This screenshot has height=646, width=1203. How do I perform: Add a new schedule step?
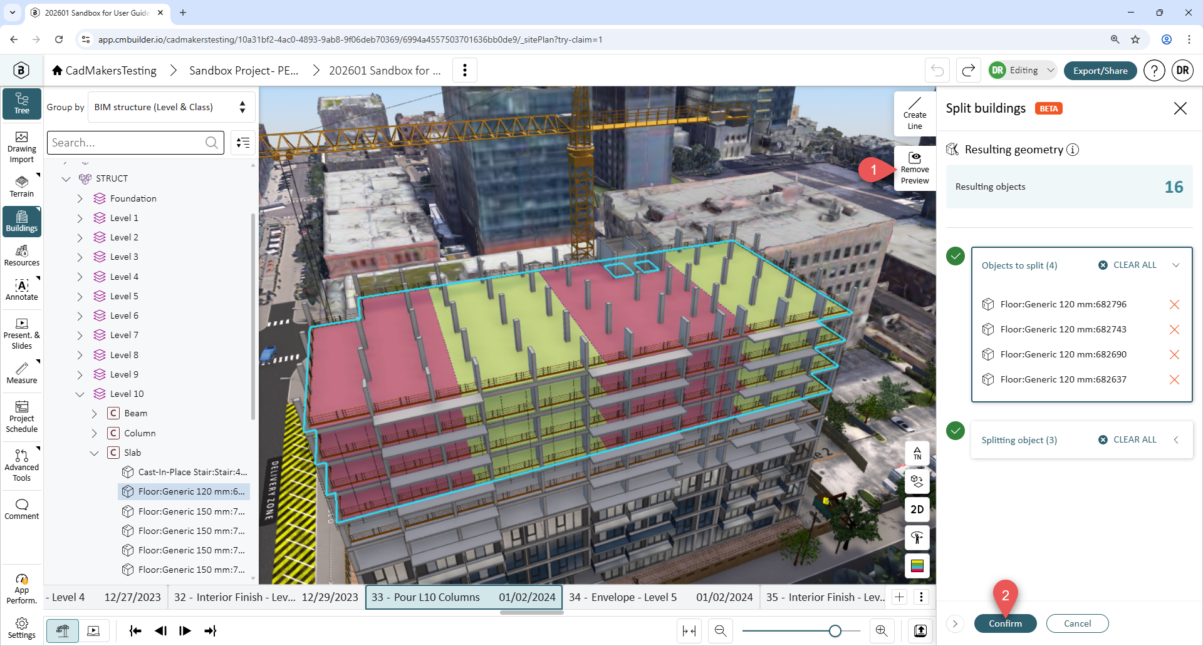click(x=899, y=597)
